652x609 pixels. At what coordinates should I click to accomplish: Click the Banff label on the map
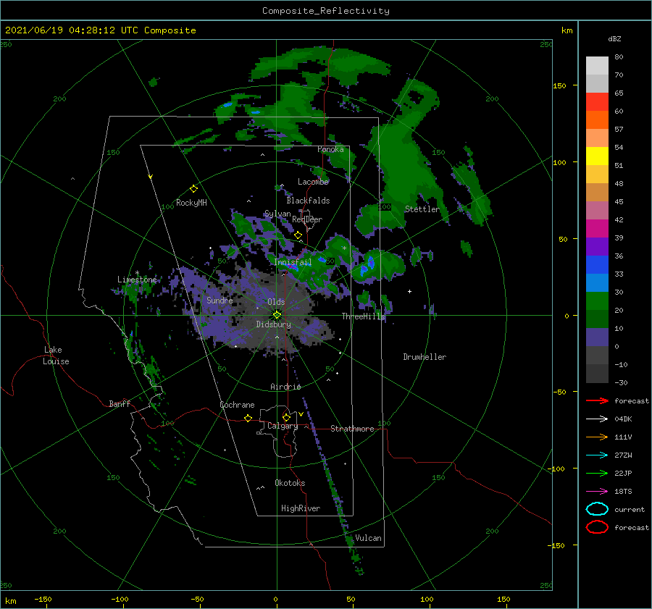120,403
